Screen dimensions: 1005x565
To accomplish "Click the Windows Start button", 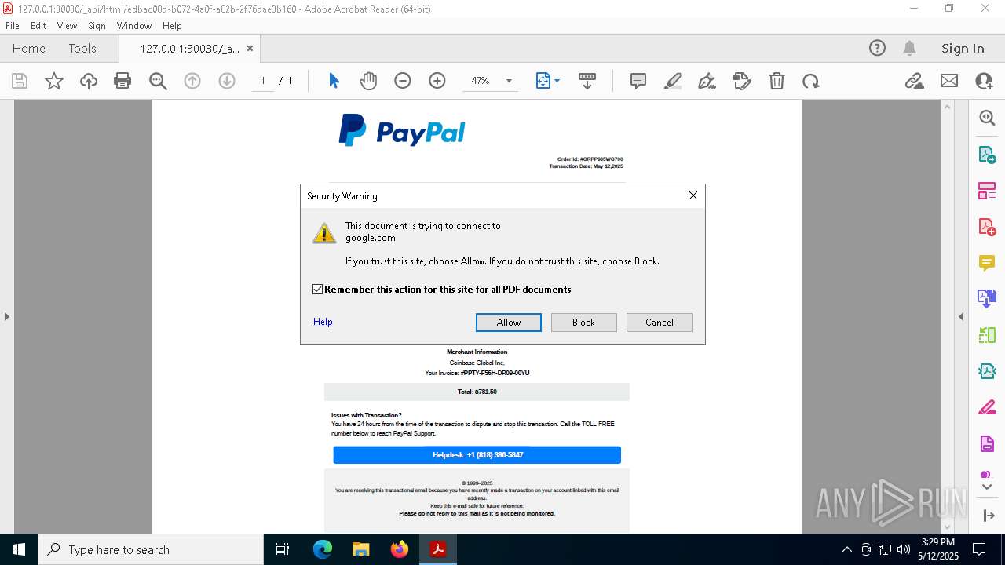I will [x=19, y=549].
